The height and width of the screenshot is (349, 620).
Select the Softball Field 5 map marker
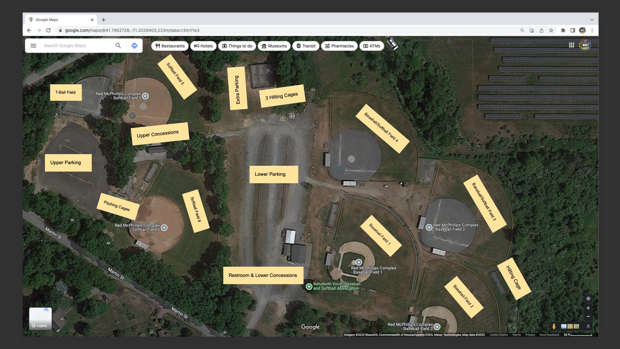coord(145,96)
